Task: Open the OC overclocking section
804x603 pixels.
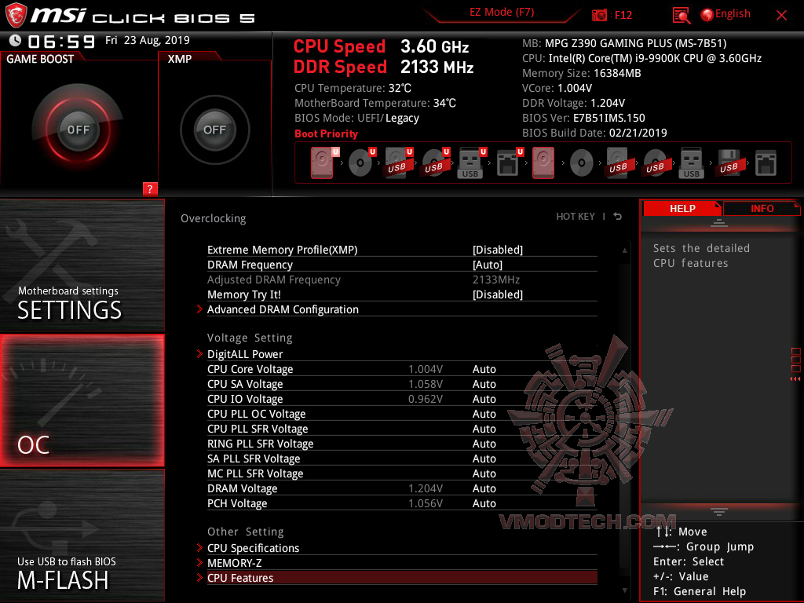Action: point(82,400)
